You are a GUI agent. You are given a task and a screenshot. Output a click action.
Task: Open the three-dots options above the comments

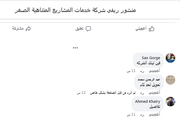75,48
